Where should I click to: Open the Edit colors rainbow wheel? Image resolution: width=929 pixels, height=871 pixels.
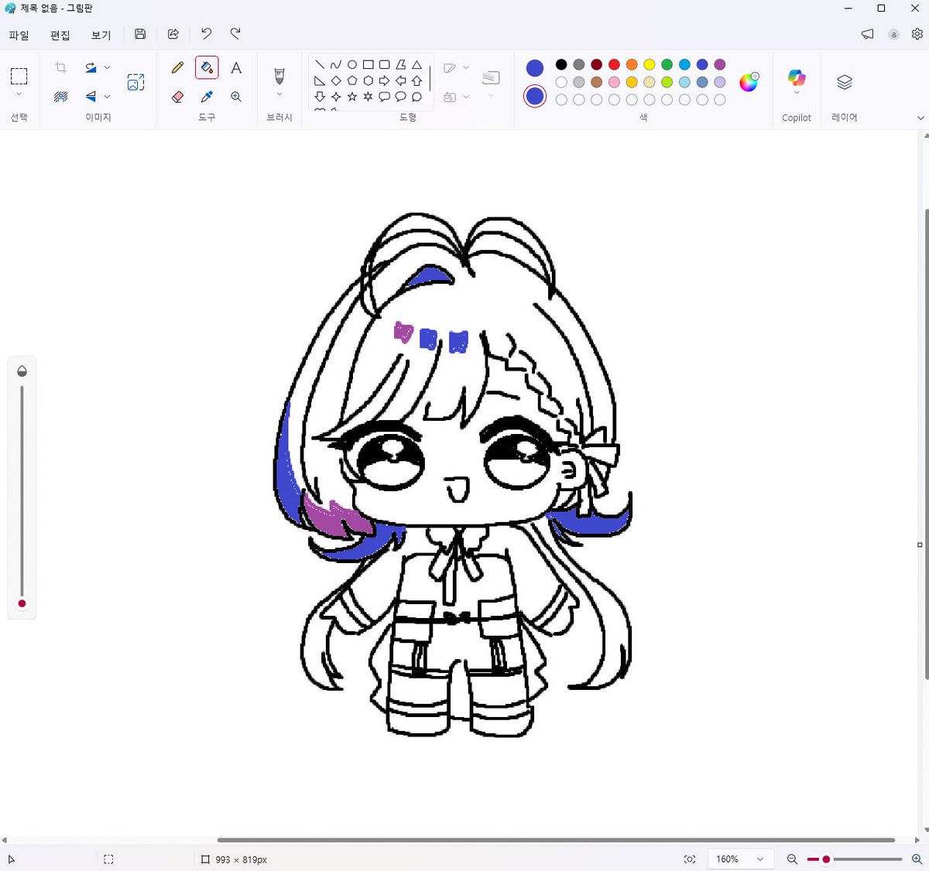749,82
